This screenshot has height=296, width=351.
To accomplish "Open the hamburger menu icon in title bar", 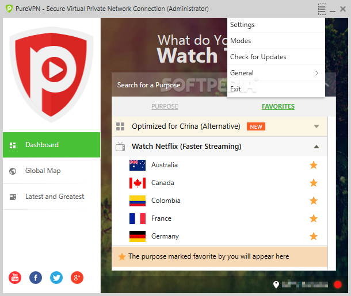I will coord(322,9).
